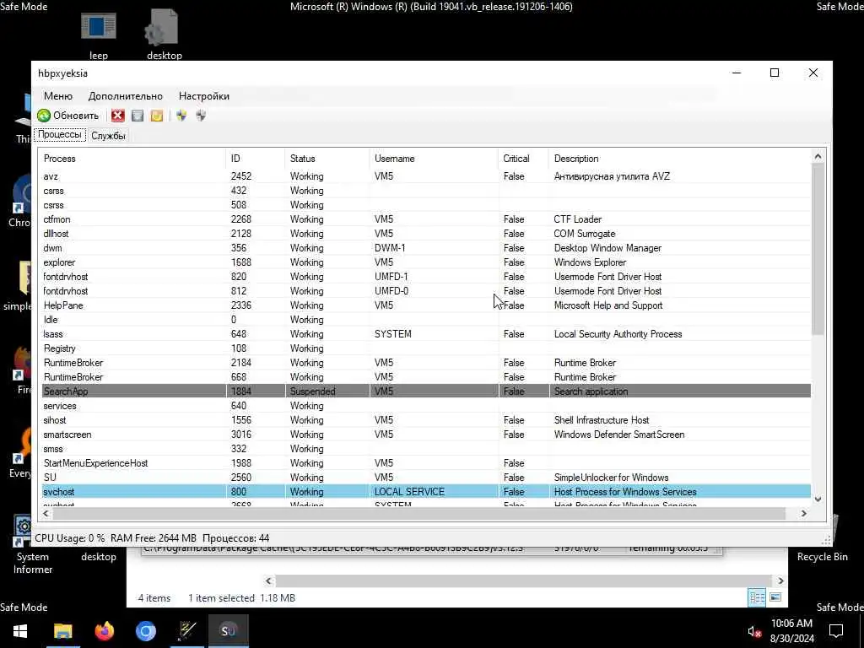Select the svchost LOCAL SERVICE row
Screen dimensions: 864x648
[426, 492]
